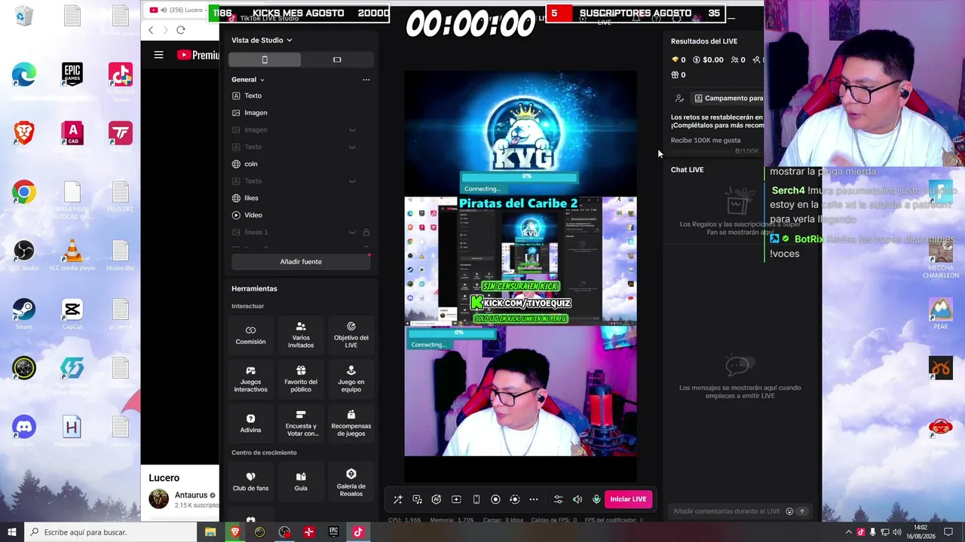Click the dashed-circle capture icon in bottom toolbar
This screenshot has width=965, height=542.
(515, 499)
